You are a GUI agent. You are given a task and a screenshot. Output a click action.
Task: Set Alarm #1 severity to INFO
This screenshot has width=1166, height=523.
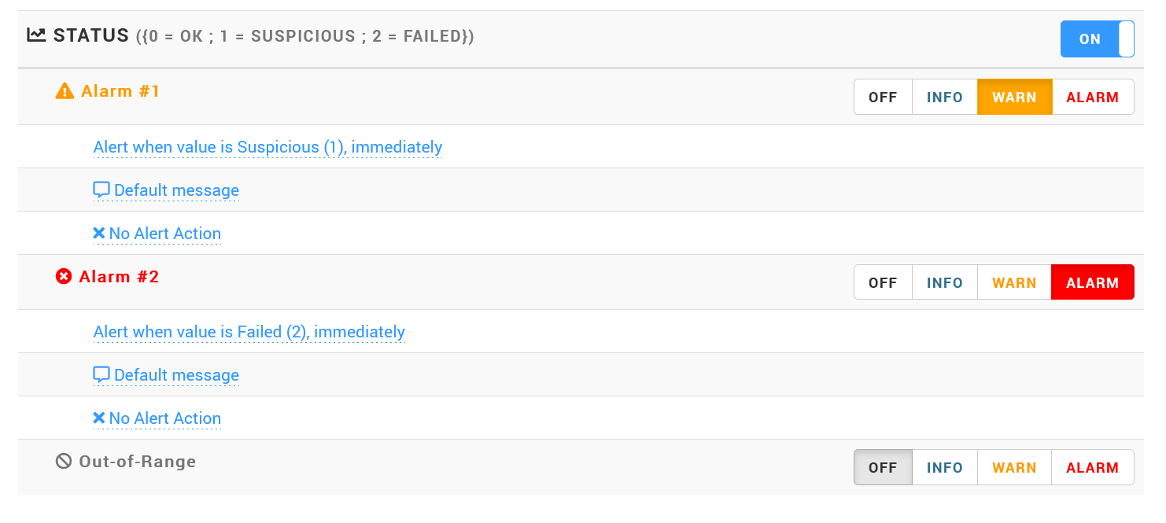[x=944, y=98]
